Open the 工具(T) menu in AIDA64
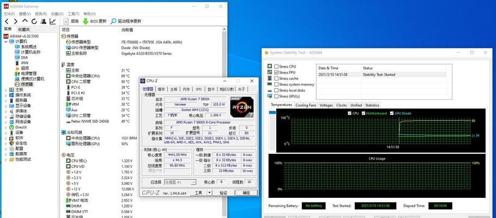This screenshot has height=218, width=496. point(74,14)
